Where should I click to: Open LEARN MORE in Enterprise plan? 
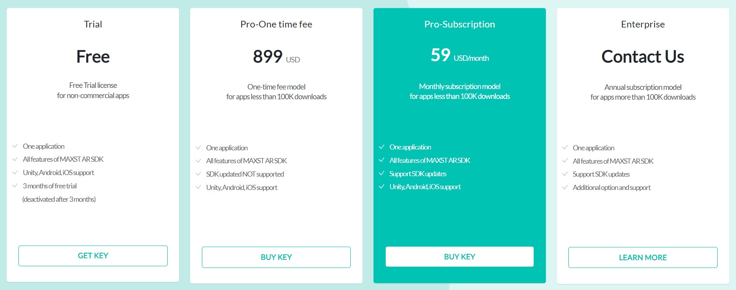pos(643,257)
